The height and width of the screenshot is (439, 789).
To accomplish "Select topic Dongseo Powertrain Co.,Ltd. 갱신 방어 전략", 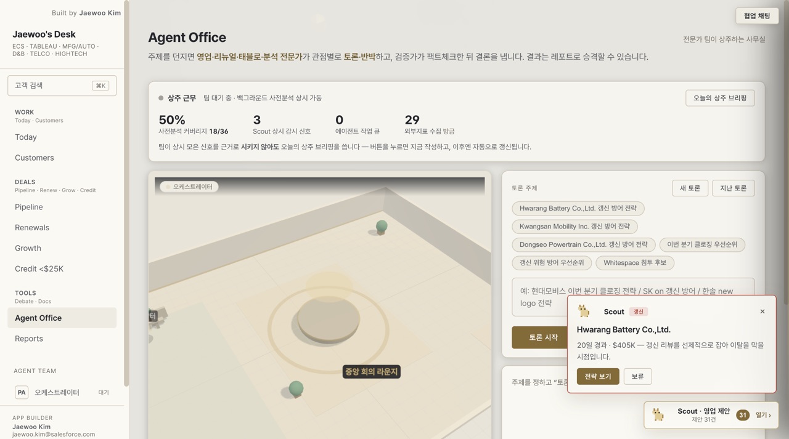I will tap(583, 244).
